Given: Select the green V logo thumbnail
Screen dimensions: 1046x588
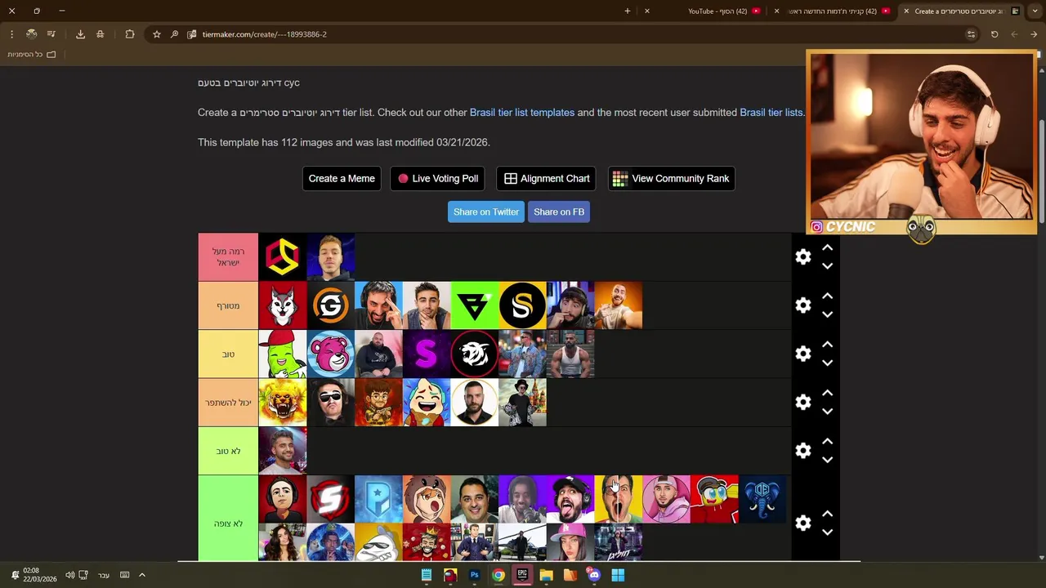Looking at the screenshot, I should click(x=474, y=305).
